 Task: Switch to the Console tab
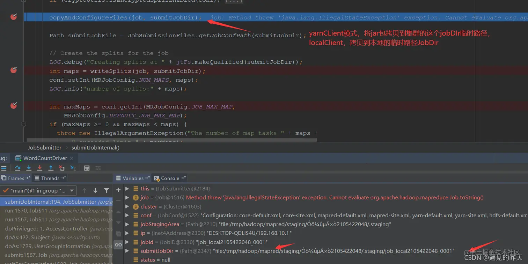click(x=170, y=178)
